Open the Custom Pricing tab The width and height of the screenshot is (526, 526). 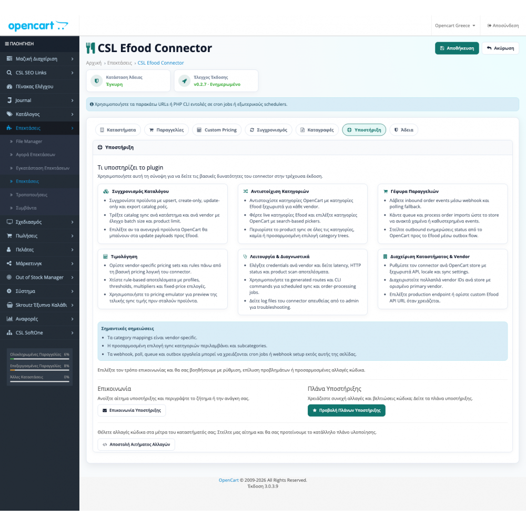[x=217, y=130]
